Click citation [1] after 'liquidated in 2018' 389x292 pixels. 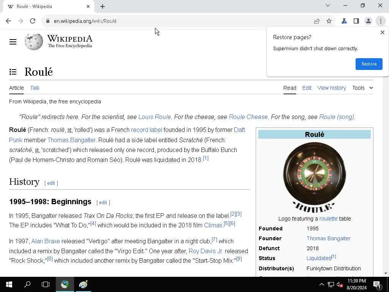[206, 158]
